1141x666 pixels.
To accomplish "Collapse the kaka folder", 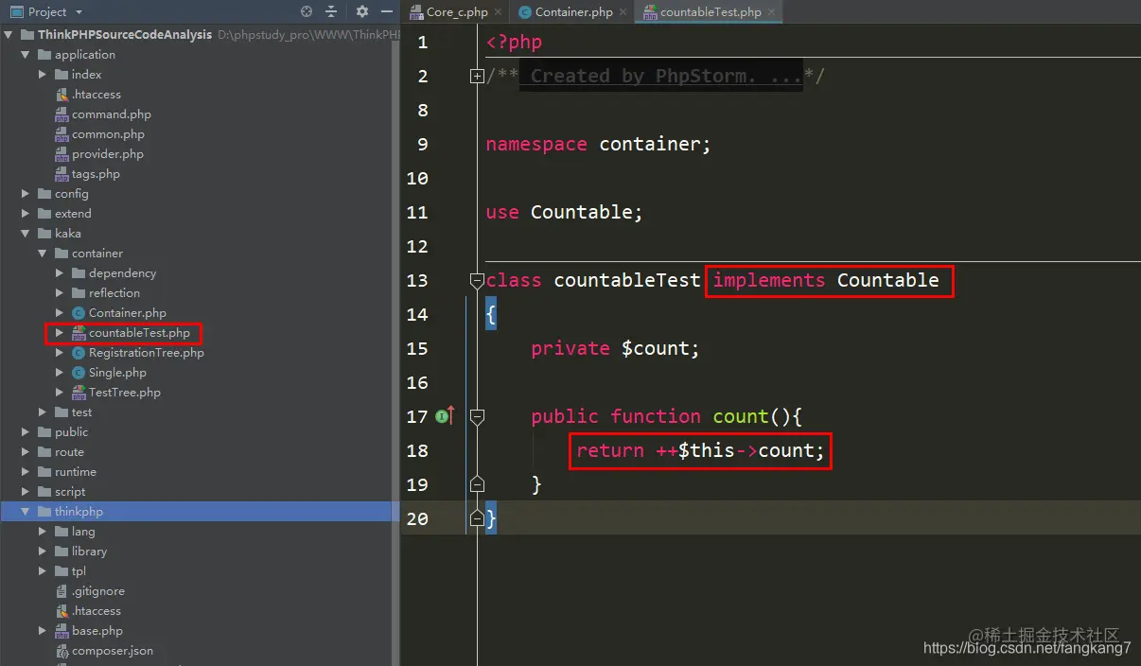I will (26, 234).
